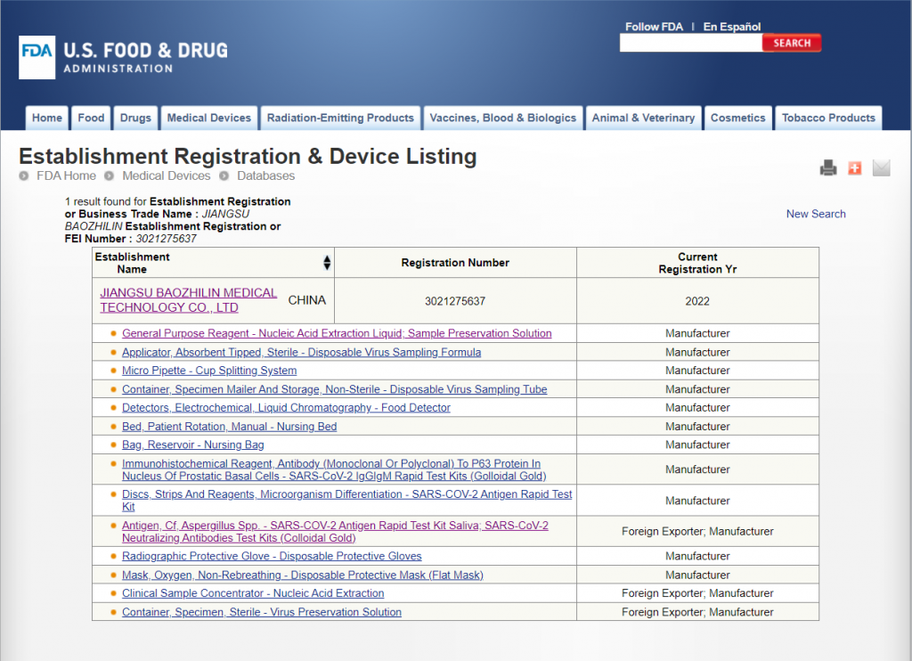This screenshot has width=912, height=661.
Task: Switch to the Drugs tab
Action: click(x=135, y=118)
